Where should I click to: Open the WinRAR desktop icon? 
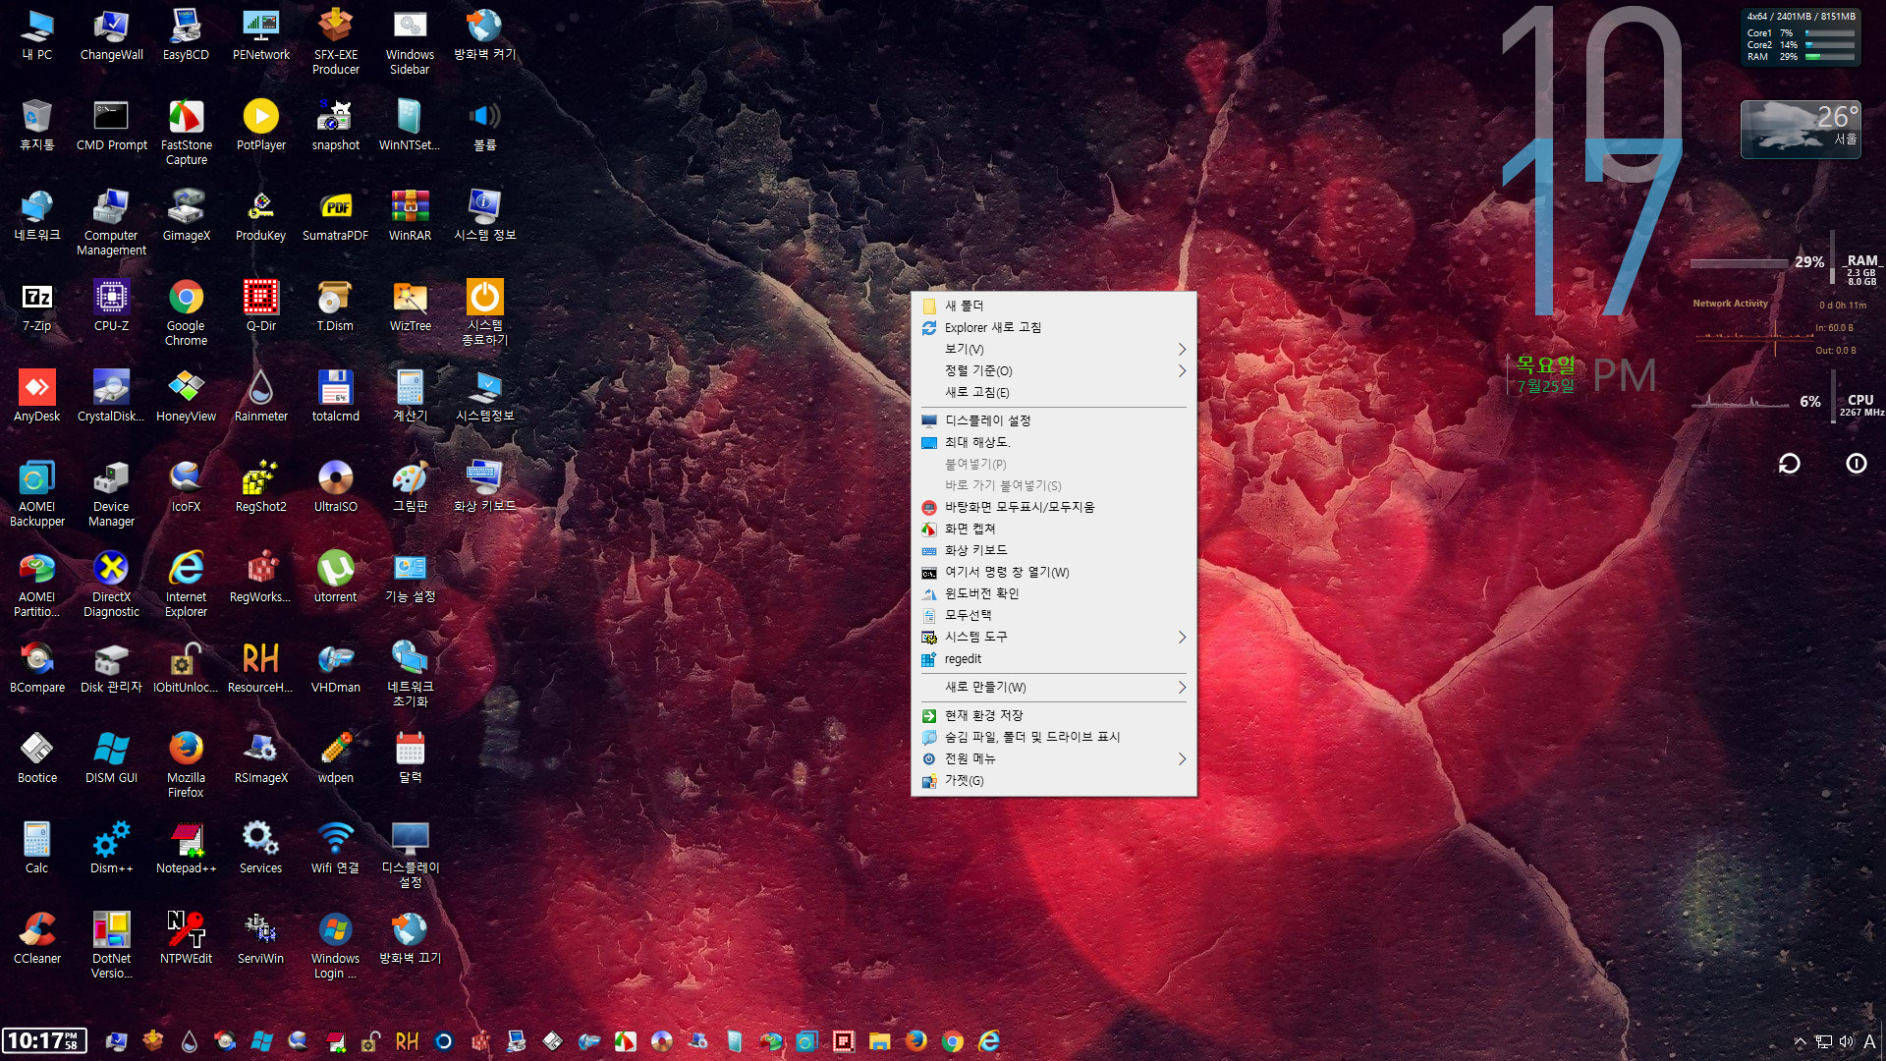click(410, 216)
